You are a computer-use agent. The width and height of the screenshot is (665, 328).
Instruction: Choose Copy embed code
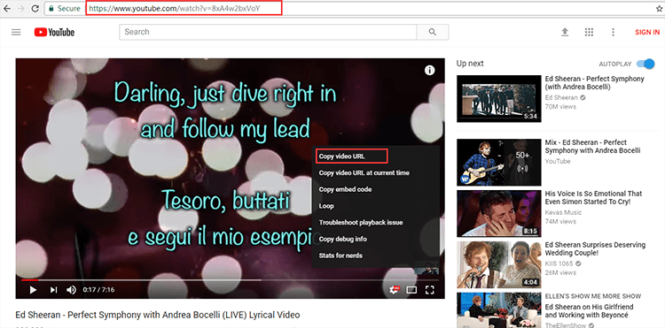pos(345,189)
